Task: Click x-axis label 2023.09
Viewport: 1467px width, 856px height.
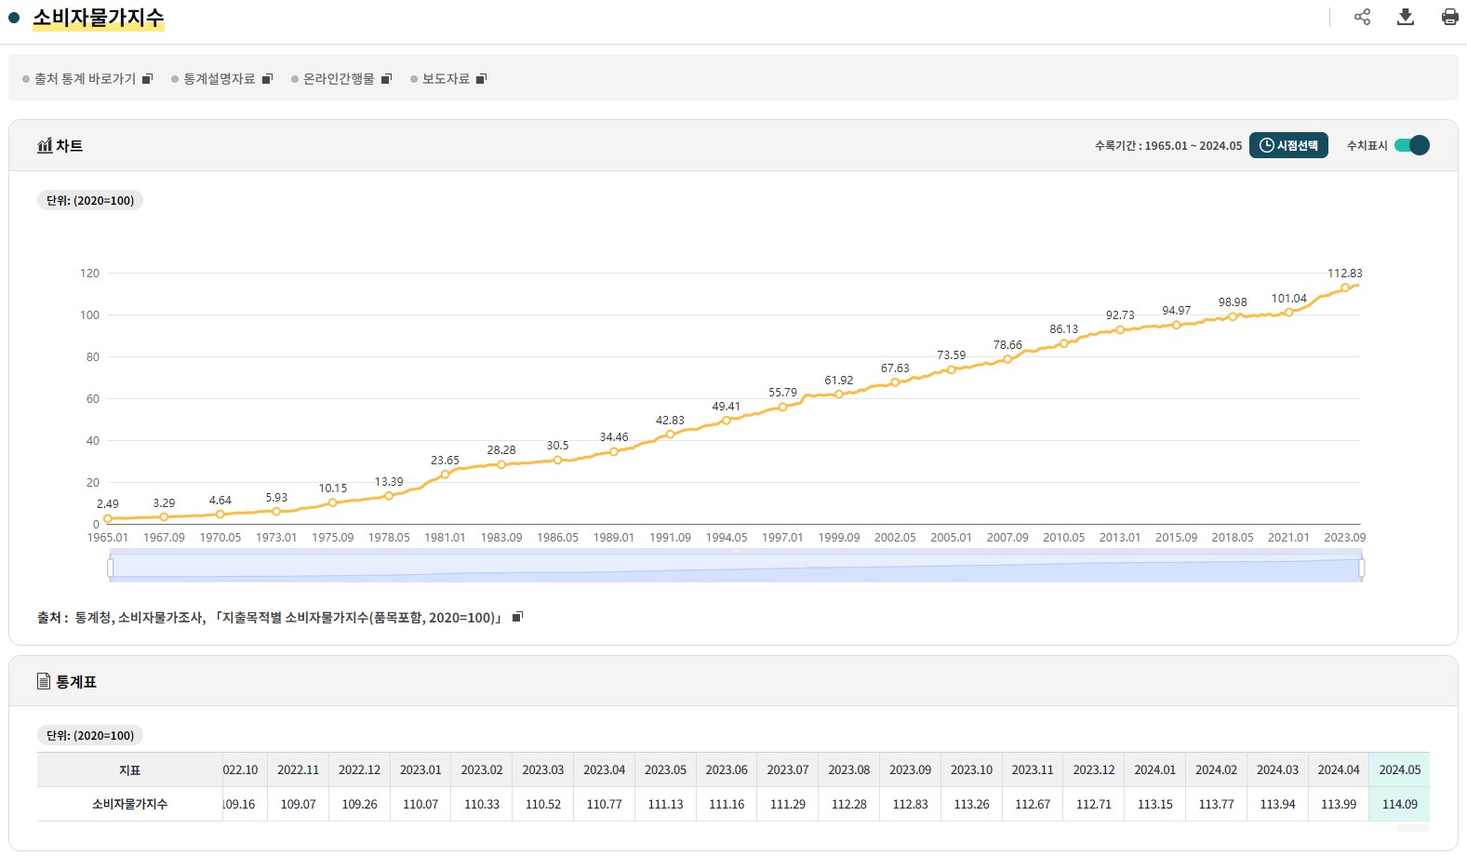Action: click(1344, 538)
